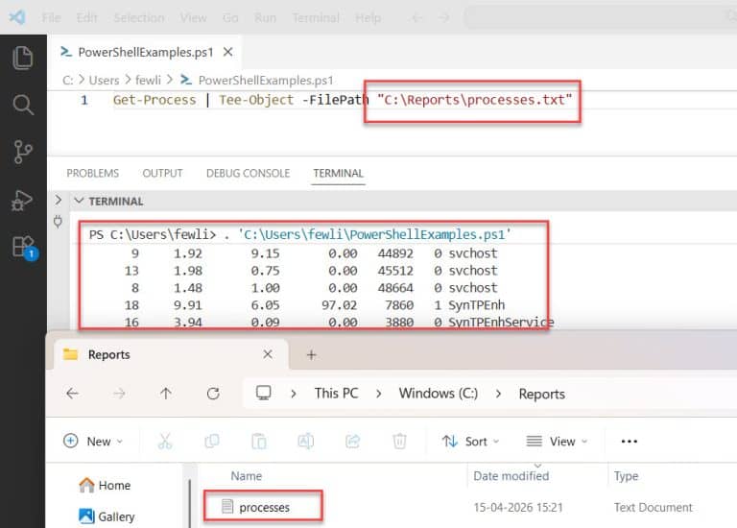This screenshot has height=528, width=737.
Task: Click the plug icon in terminal gutter
Action: tap(58, 221)
